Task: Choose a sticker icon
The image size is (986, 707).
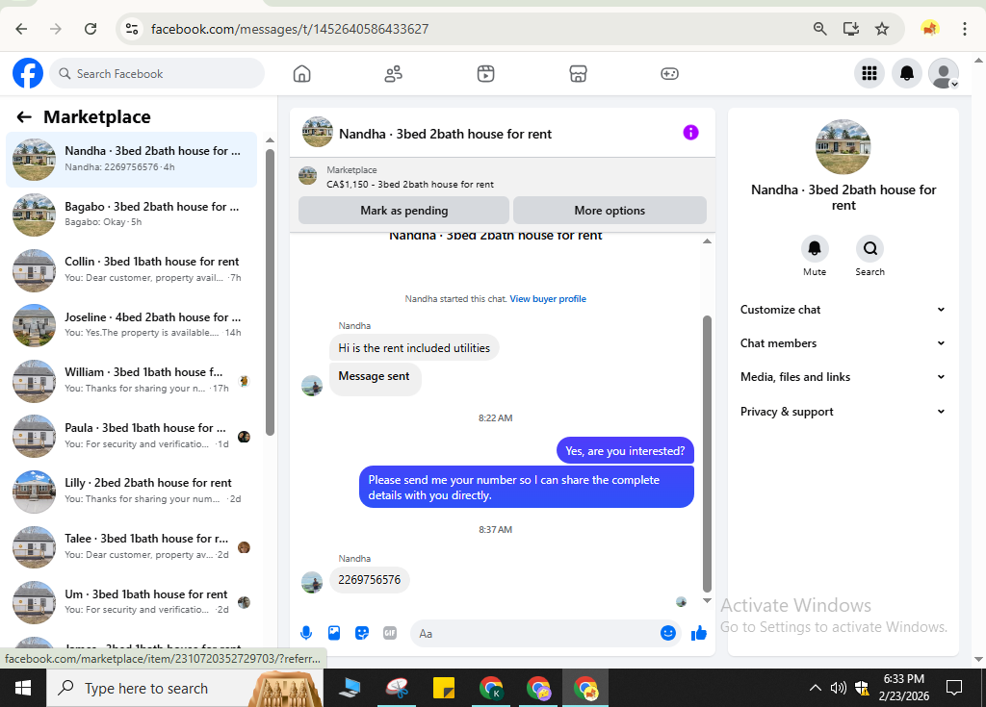Action: pyautogui.click(x=362, y=633)
